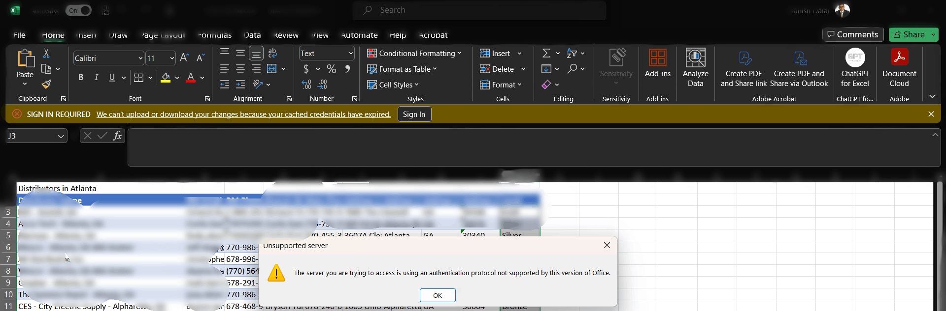This screenshot has width=946, height=311.
Task: Click the Clear eraser icon
Action: (546, 85)
